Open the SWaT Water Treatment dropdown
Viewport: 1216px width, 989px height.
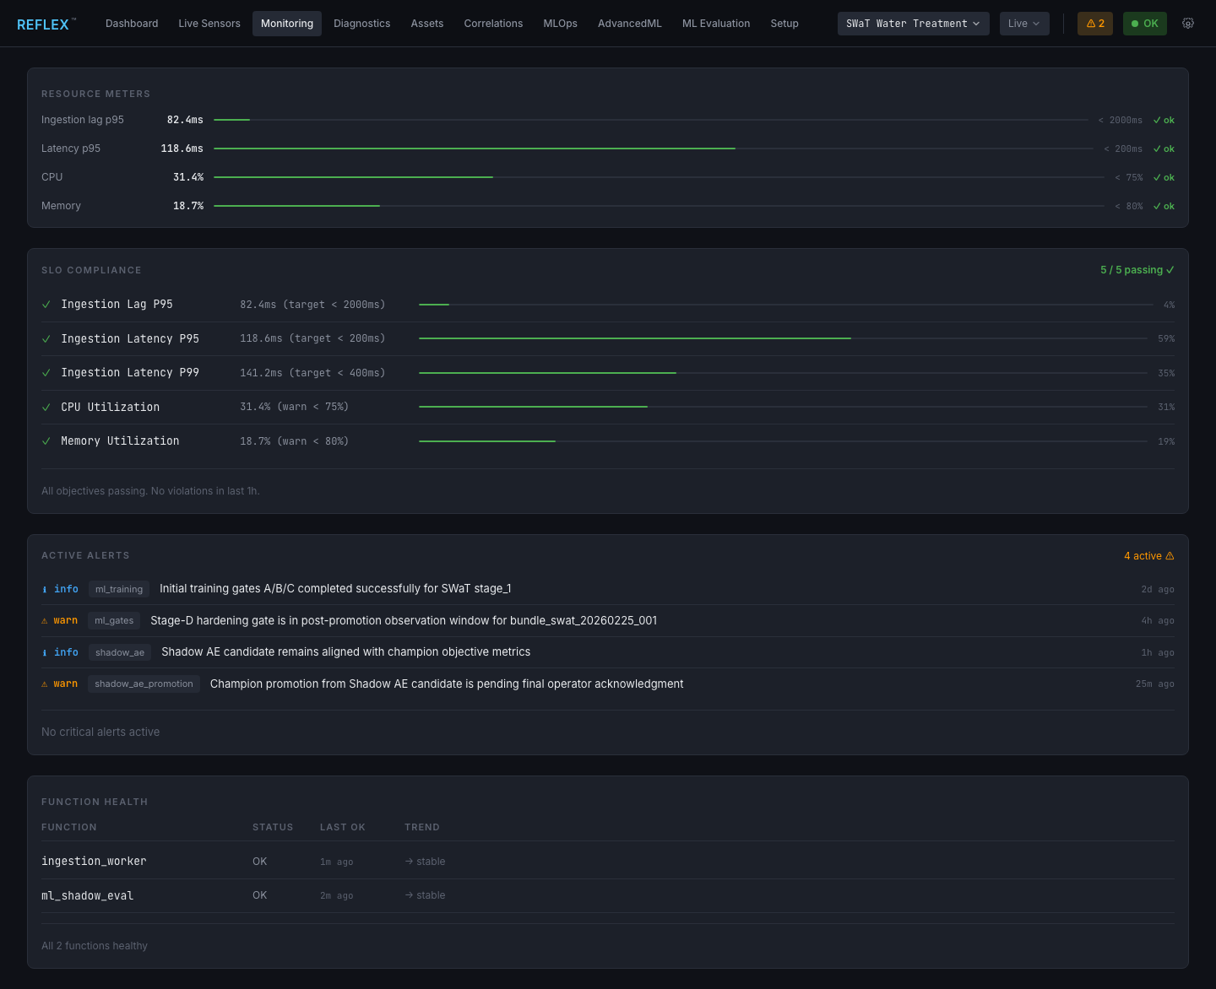pyautogui.click(x=913, y=24)
